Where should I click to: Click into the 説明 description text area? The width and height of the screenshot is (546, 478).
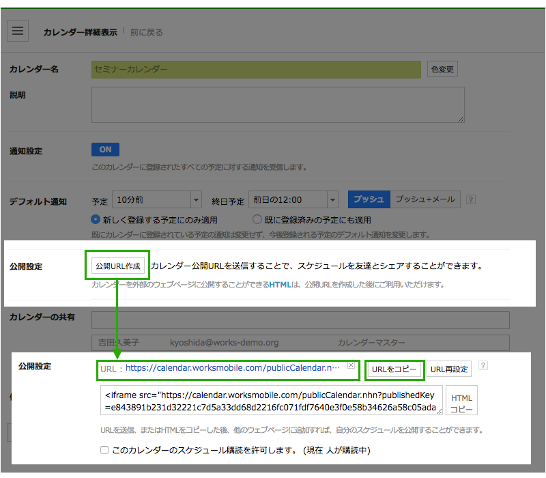278,104
